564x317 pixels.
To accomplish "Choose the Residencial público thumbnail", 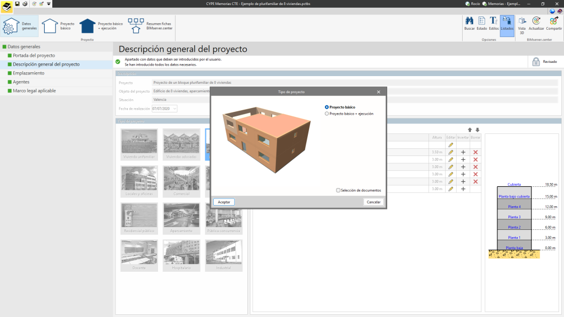I will click(139, 219).
